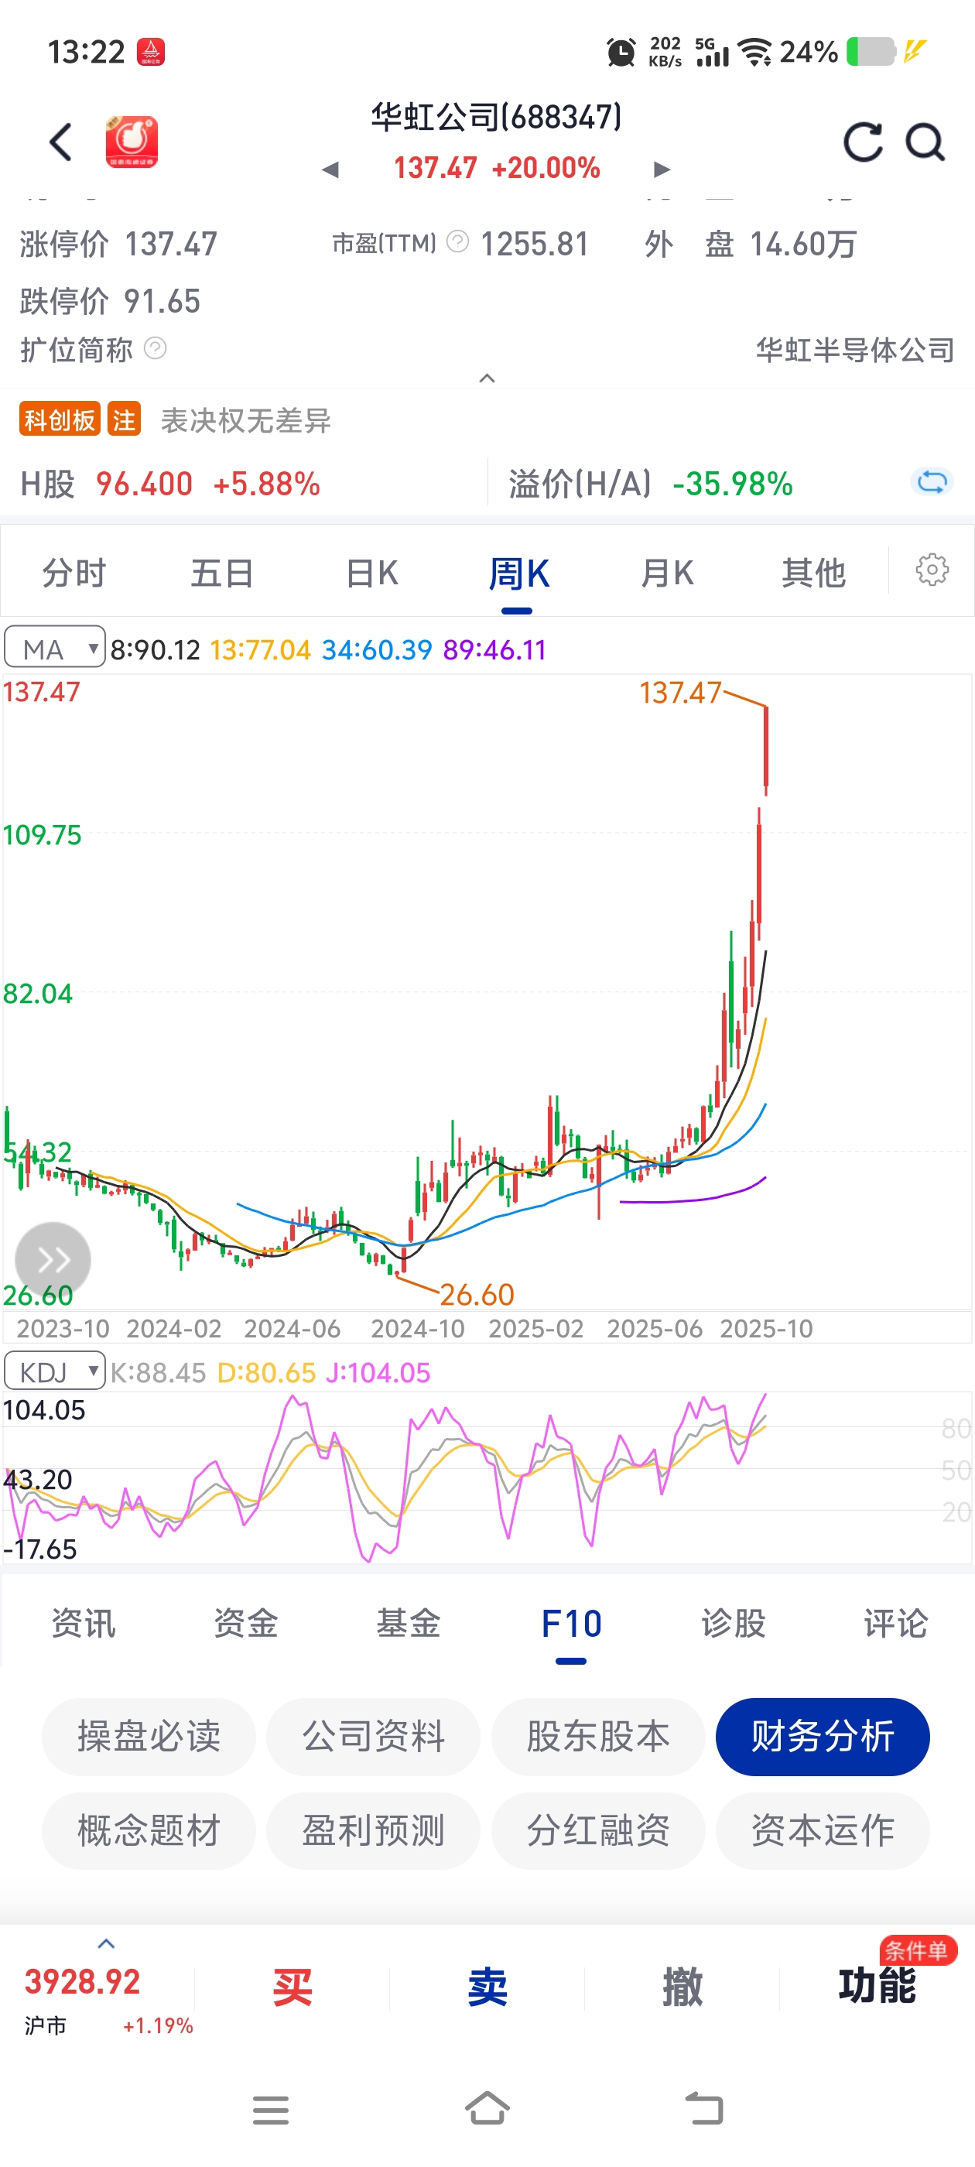Image resolution: width=975 pixels, height=2167 pixels.
Task: Open the red securities app logo
Action: click(132, 142)
